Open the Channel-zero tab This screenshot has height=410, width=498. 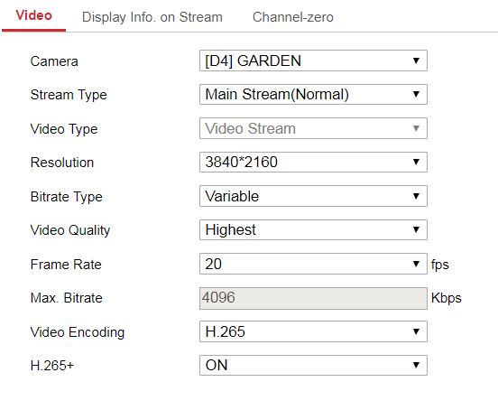coord(293,17)
